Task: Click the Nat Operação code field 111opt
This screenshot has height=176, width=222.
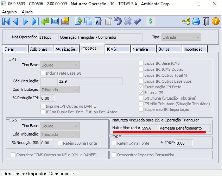Action: click(x=48, y=37)
